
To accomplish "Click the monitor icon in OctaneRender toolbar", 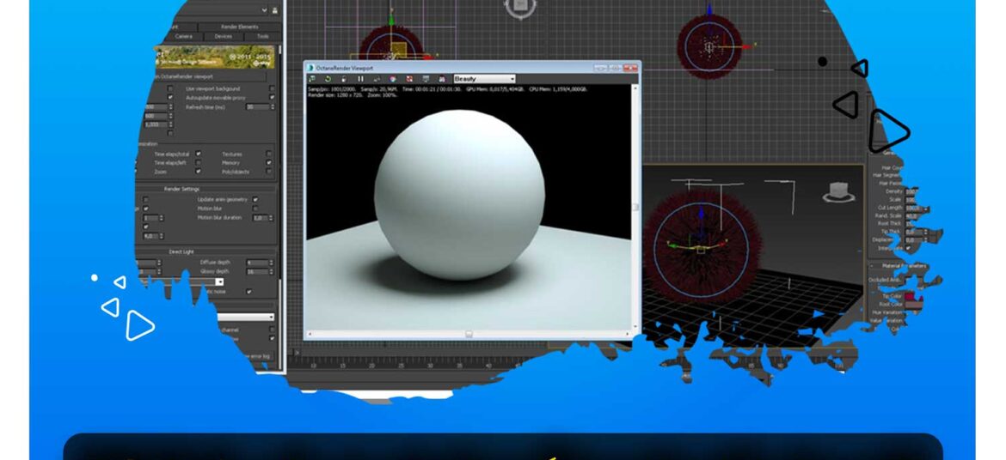I will tap(426, 79).
